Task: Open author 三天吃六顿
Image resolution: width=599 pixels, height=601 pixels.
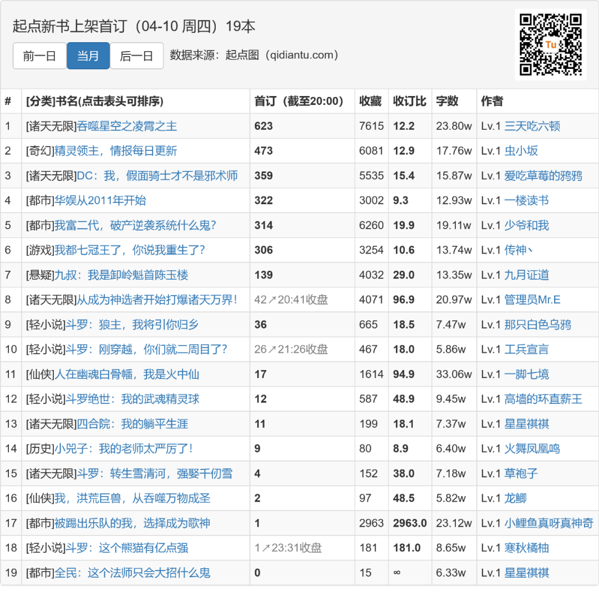Action: pyautogui.click(x=532, y=126)
